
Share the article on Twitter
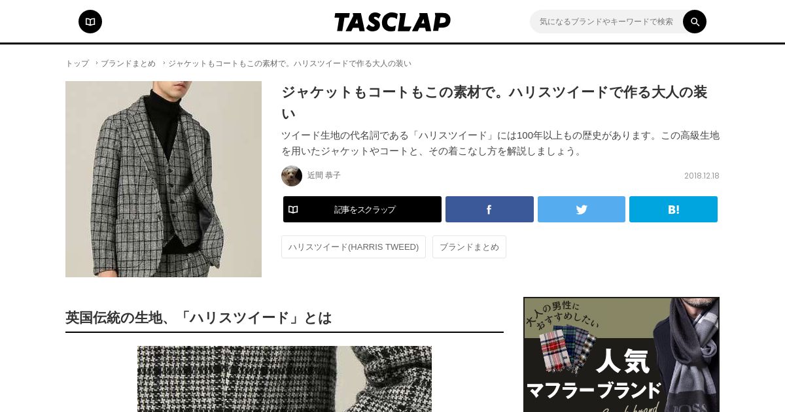[x=582, y=209]
